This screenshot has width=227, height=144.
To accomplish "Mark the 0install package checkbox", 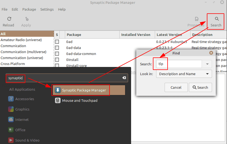I will click(57, 60).
